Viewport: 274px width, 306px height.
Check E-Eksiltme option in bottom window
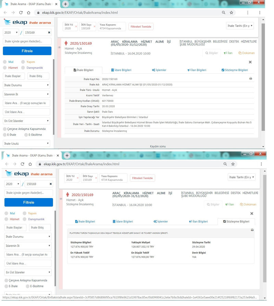pyautogui.click(x=27, y=286)
